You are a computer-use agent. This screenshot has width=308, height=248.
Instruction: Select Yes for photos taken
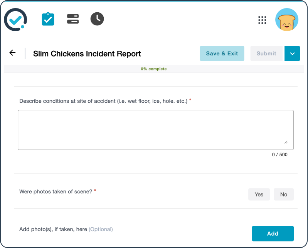pos(259,195)
